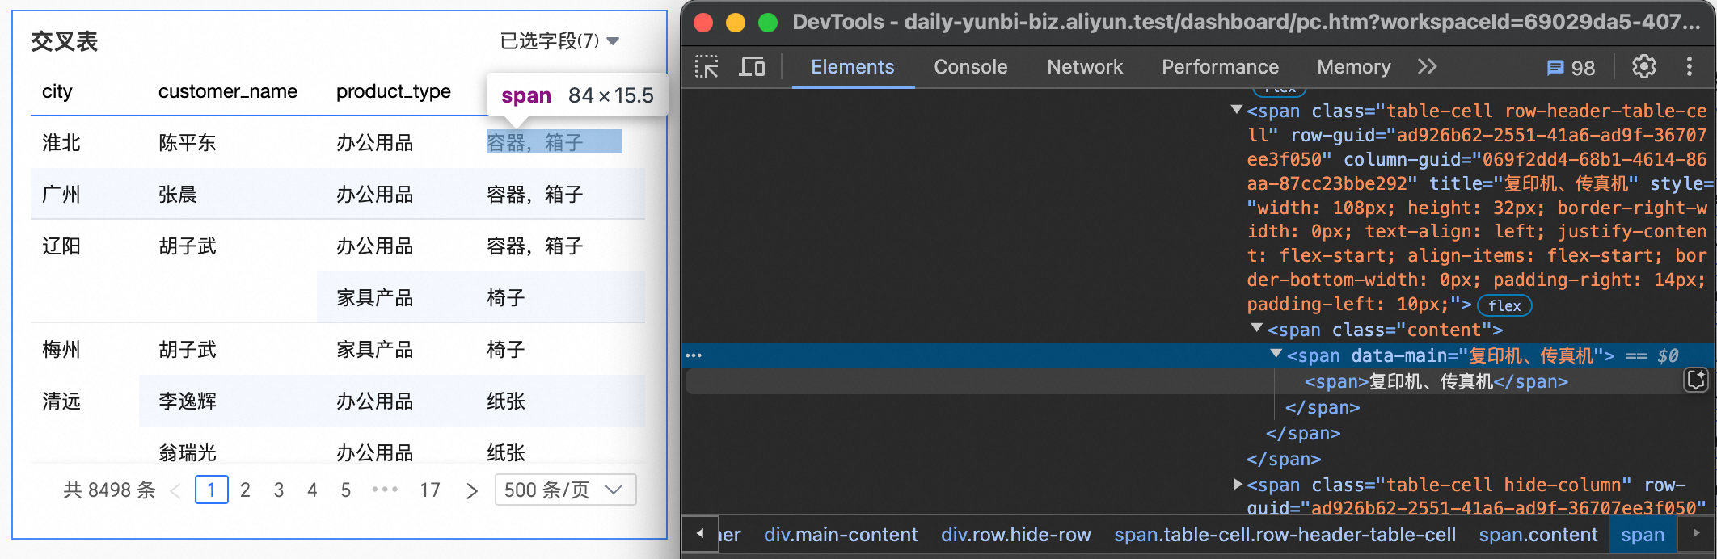Screen dimensions: 1717x559
Task: Click the ellipsis beside selected span node
Action: [x=694, y=355]
